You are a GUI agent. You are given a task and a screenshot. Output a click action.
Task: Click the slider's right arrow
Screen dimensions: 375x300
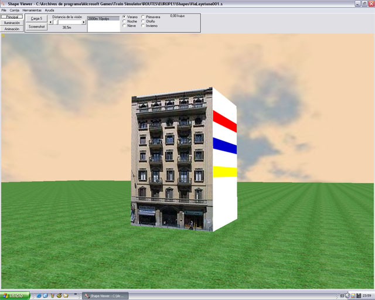coord(83,22)
